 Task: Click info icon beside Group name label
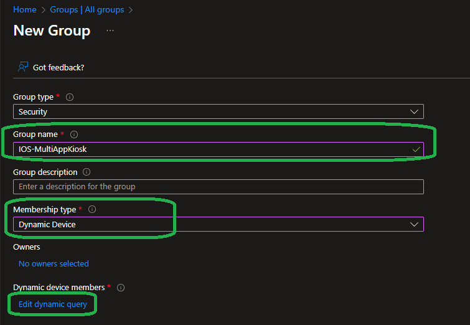click(74, 134)
